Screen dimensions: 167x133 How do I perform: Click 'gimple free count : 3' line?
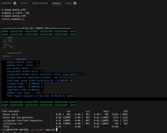tap(23, 65)
